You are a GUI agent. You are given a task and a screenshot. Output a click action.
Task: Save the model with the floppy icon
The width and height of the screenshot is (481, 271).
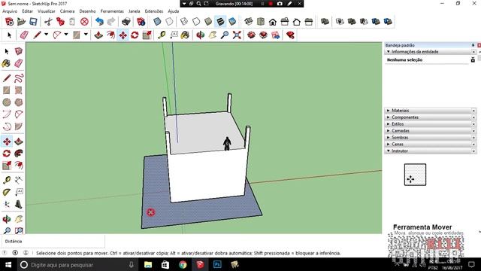click(x=33, y=22)
